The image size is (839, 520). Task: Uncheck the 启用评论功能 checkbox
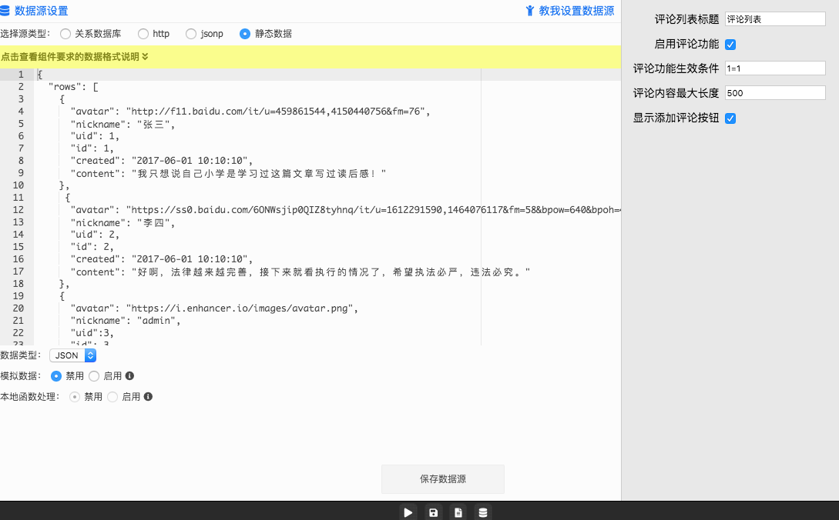730,45
